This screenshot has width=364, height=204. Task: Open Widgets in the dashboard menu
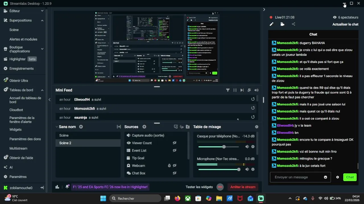[x=15, y=129]
